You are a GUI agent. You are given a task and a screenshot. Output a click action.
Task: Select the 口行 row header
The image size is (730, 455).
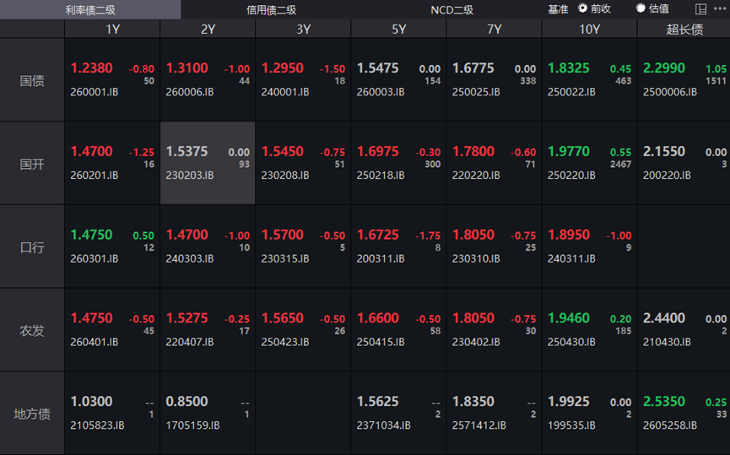32,246
